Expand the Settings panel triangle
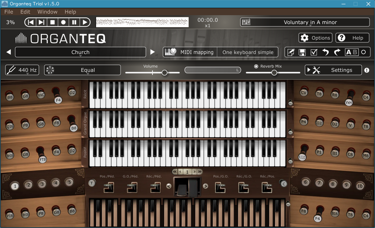 click(308, 70)
